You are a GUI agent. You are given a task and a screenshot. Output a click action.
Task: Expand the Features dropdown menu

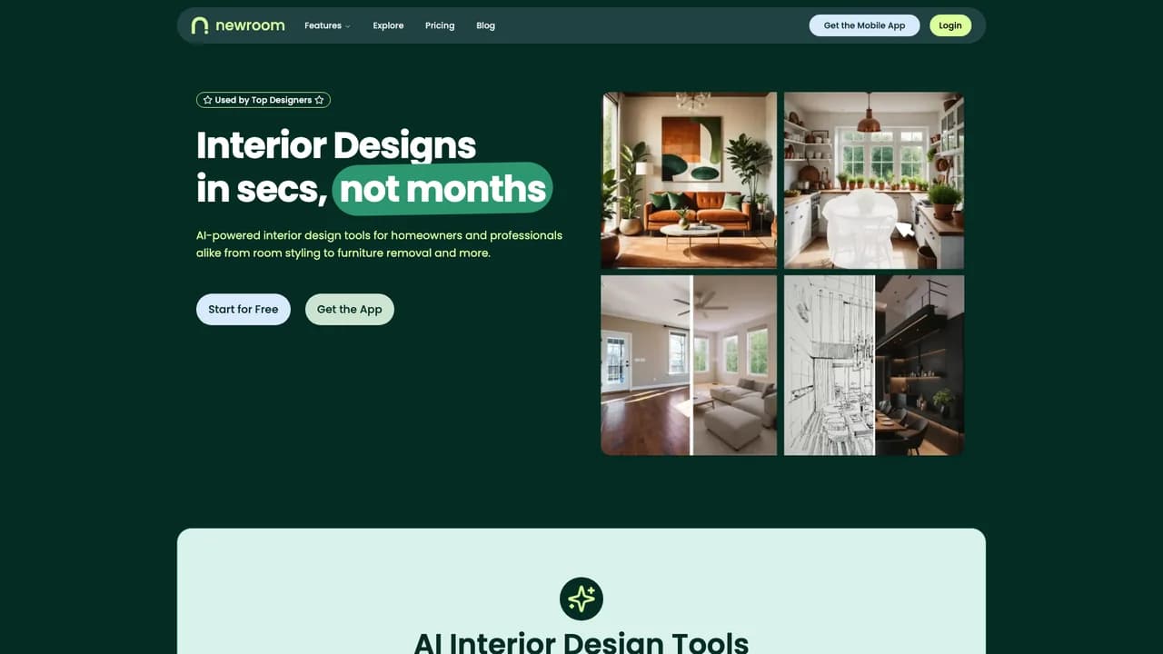coord(327,25)
